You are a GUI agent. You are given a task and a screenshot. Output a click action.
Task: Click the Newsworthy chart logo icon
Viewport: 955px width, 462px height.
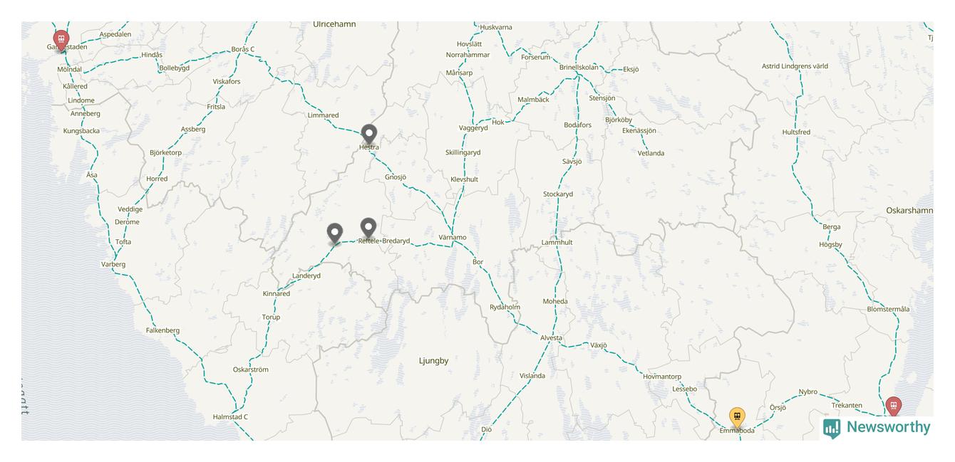pos(832,428)
